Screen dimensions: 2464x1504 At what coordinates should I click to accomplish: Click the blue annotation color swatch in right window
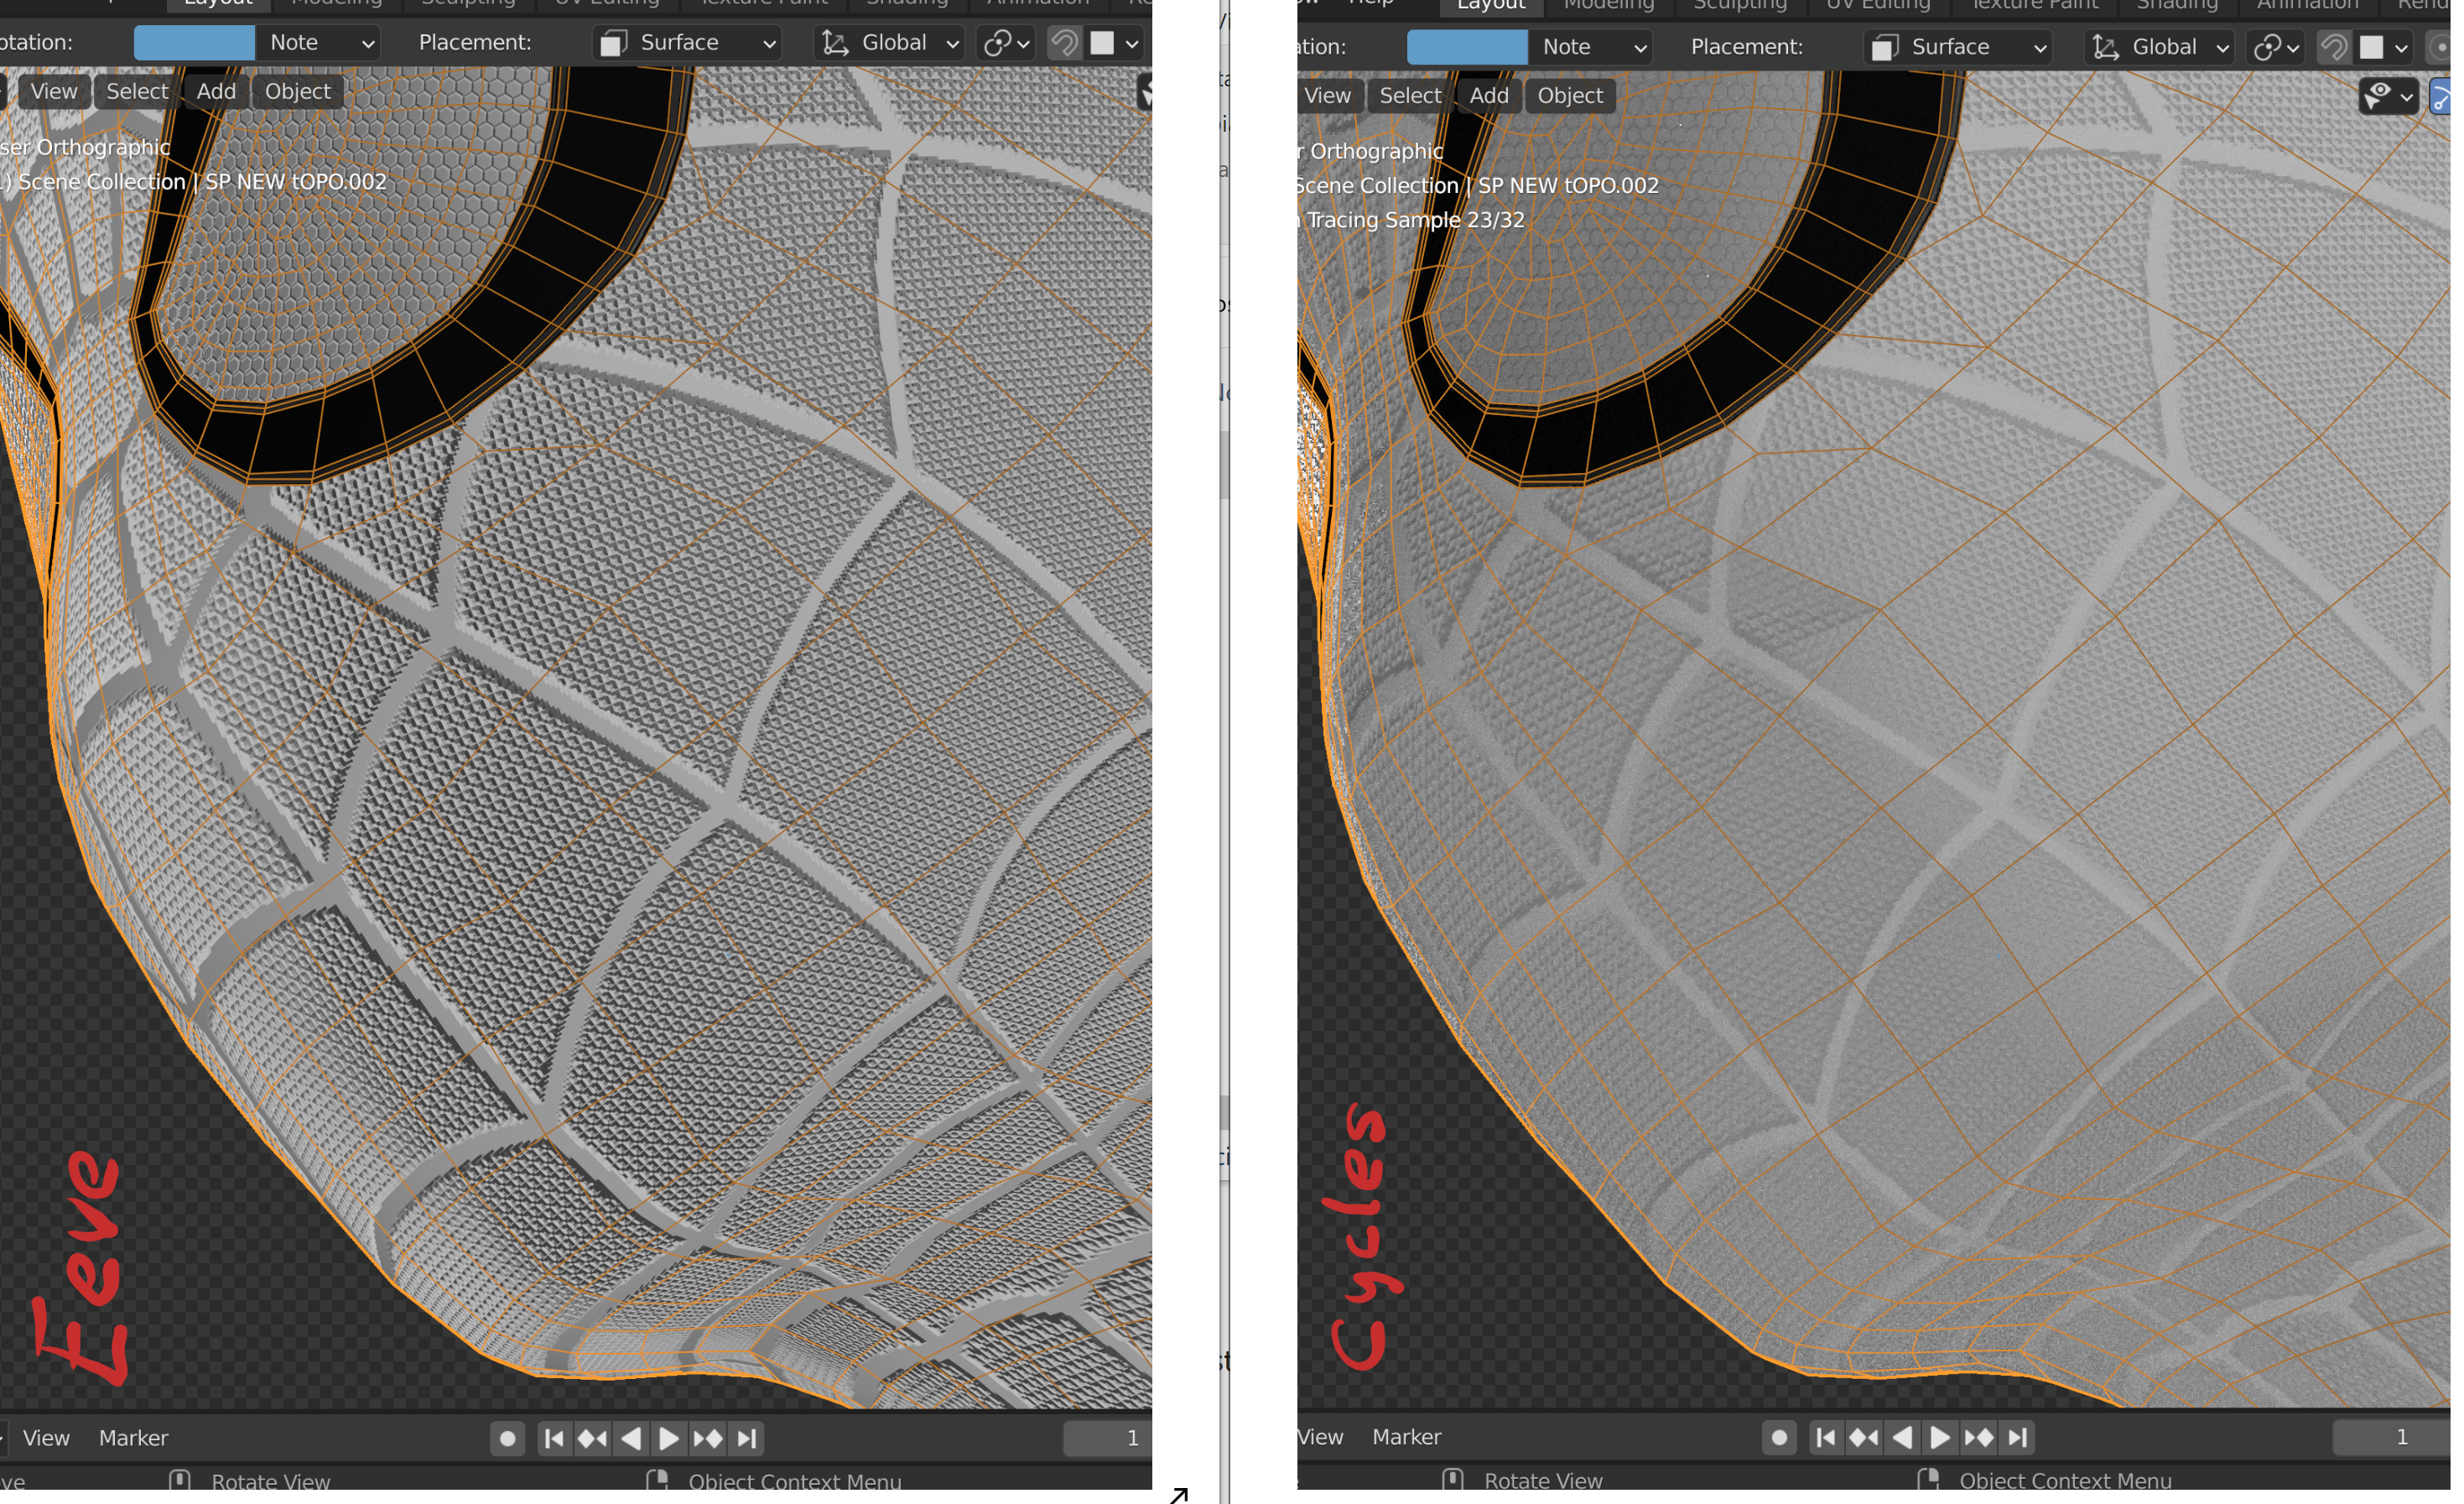pyautogui.click(x=1466, y=47)
